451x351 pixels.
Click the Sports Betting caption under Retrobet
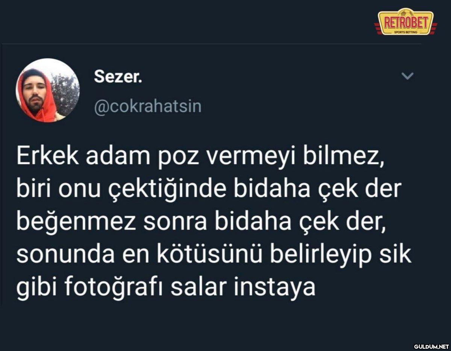[x=406, y=32]
